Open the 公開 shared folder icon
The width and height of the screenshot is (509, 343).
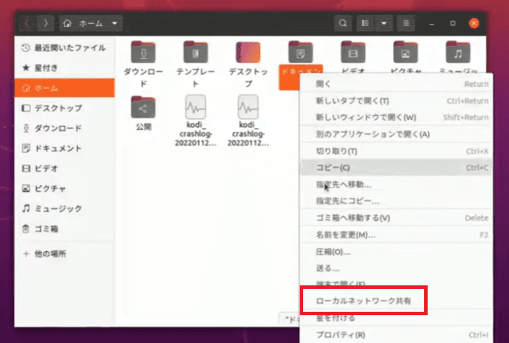tap(143, 107)
